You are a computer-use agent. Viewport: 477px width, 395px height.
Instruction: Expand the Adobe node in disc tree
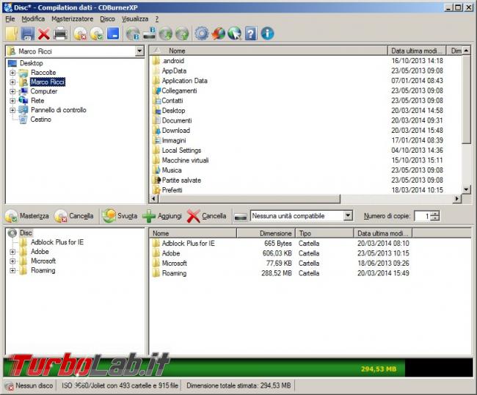[x=12, y=252]
